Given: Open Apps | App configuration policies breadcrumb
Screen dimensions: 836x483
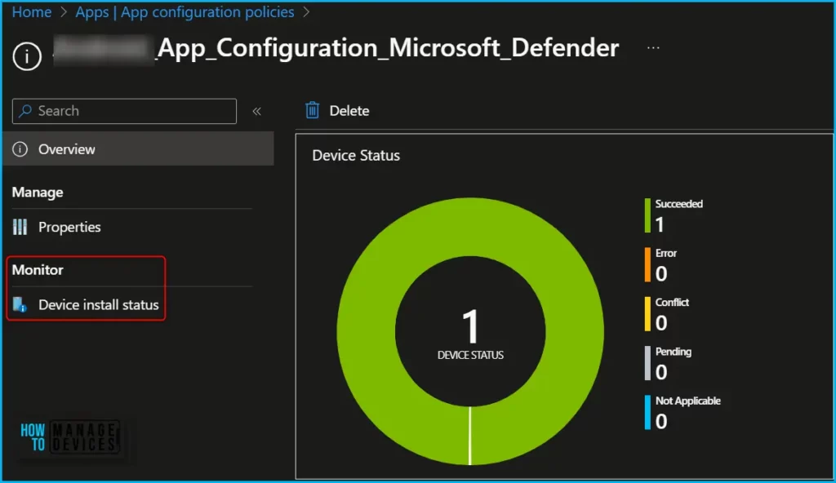Looking at the screenshot, I should pos(185,11).
